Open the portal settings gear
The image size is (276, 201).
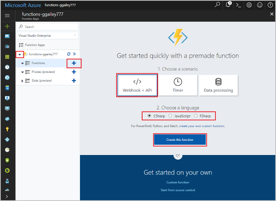pyautogui.click(x=249, y=5)
